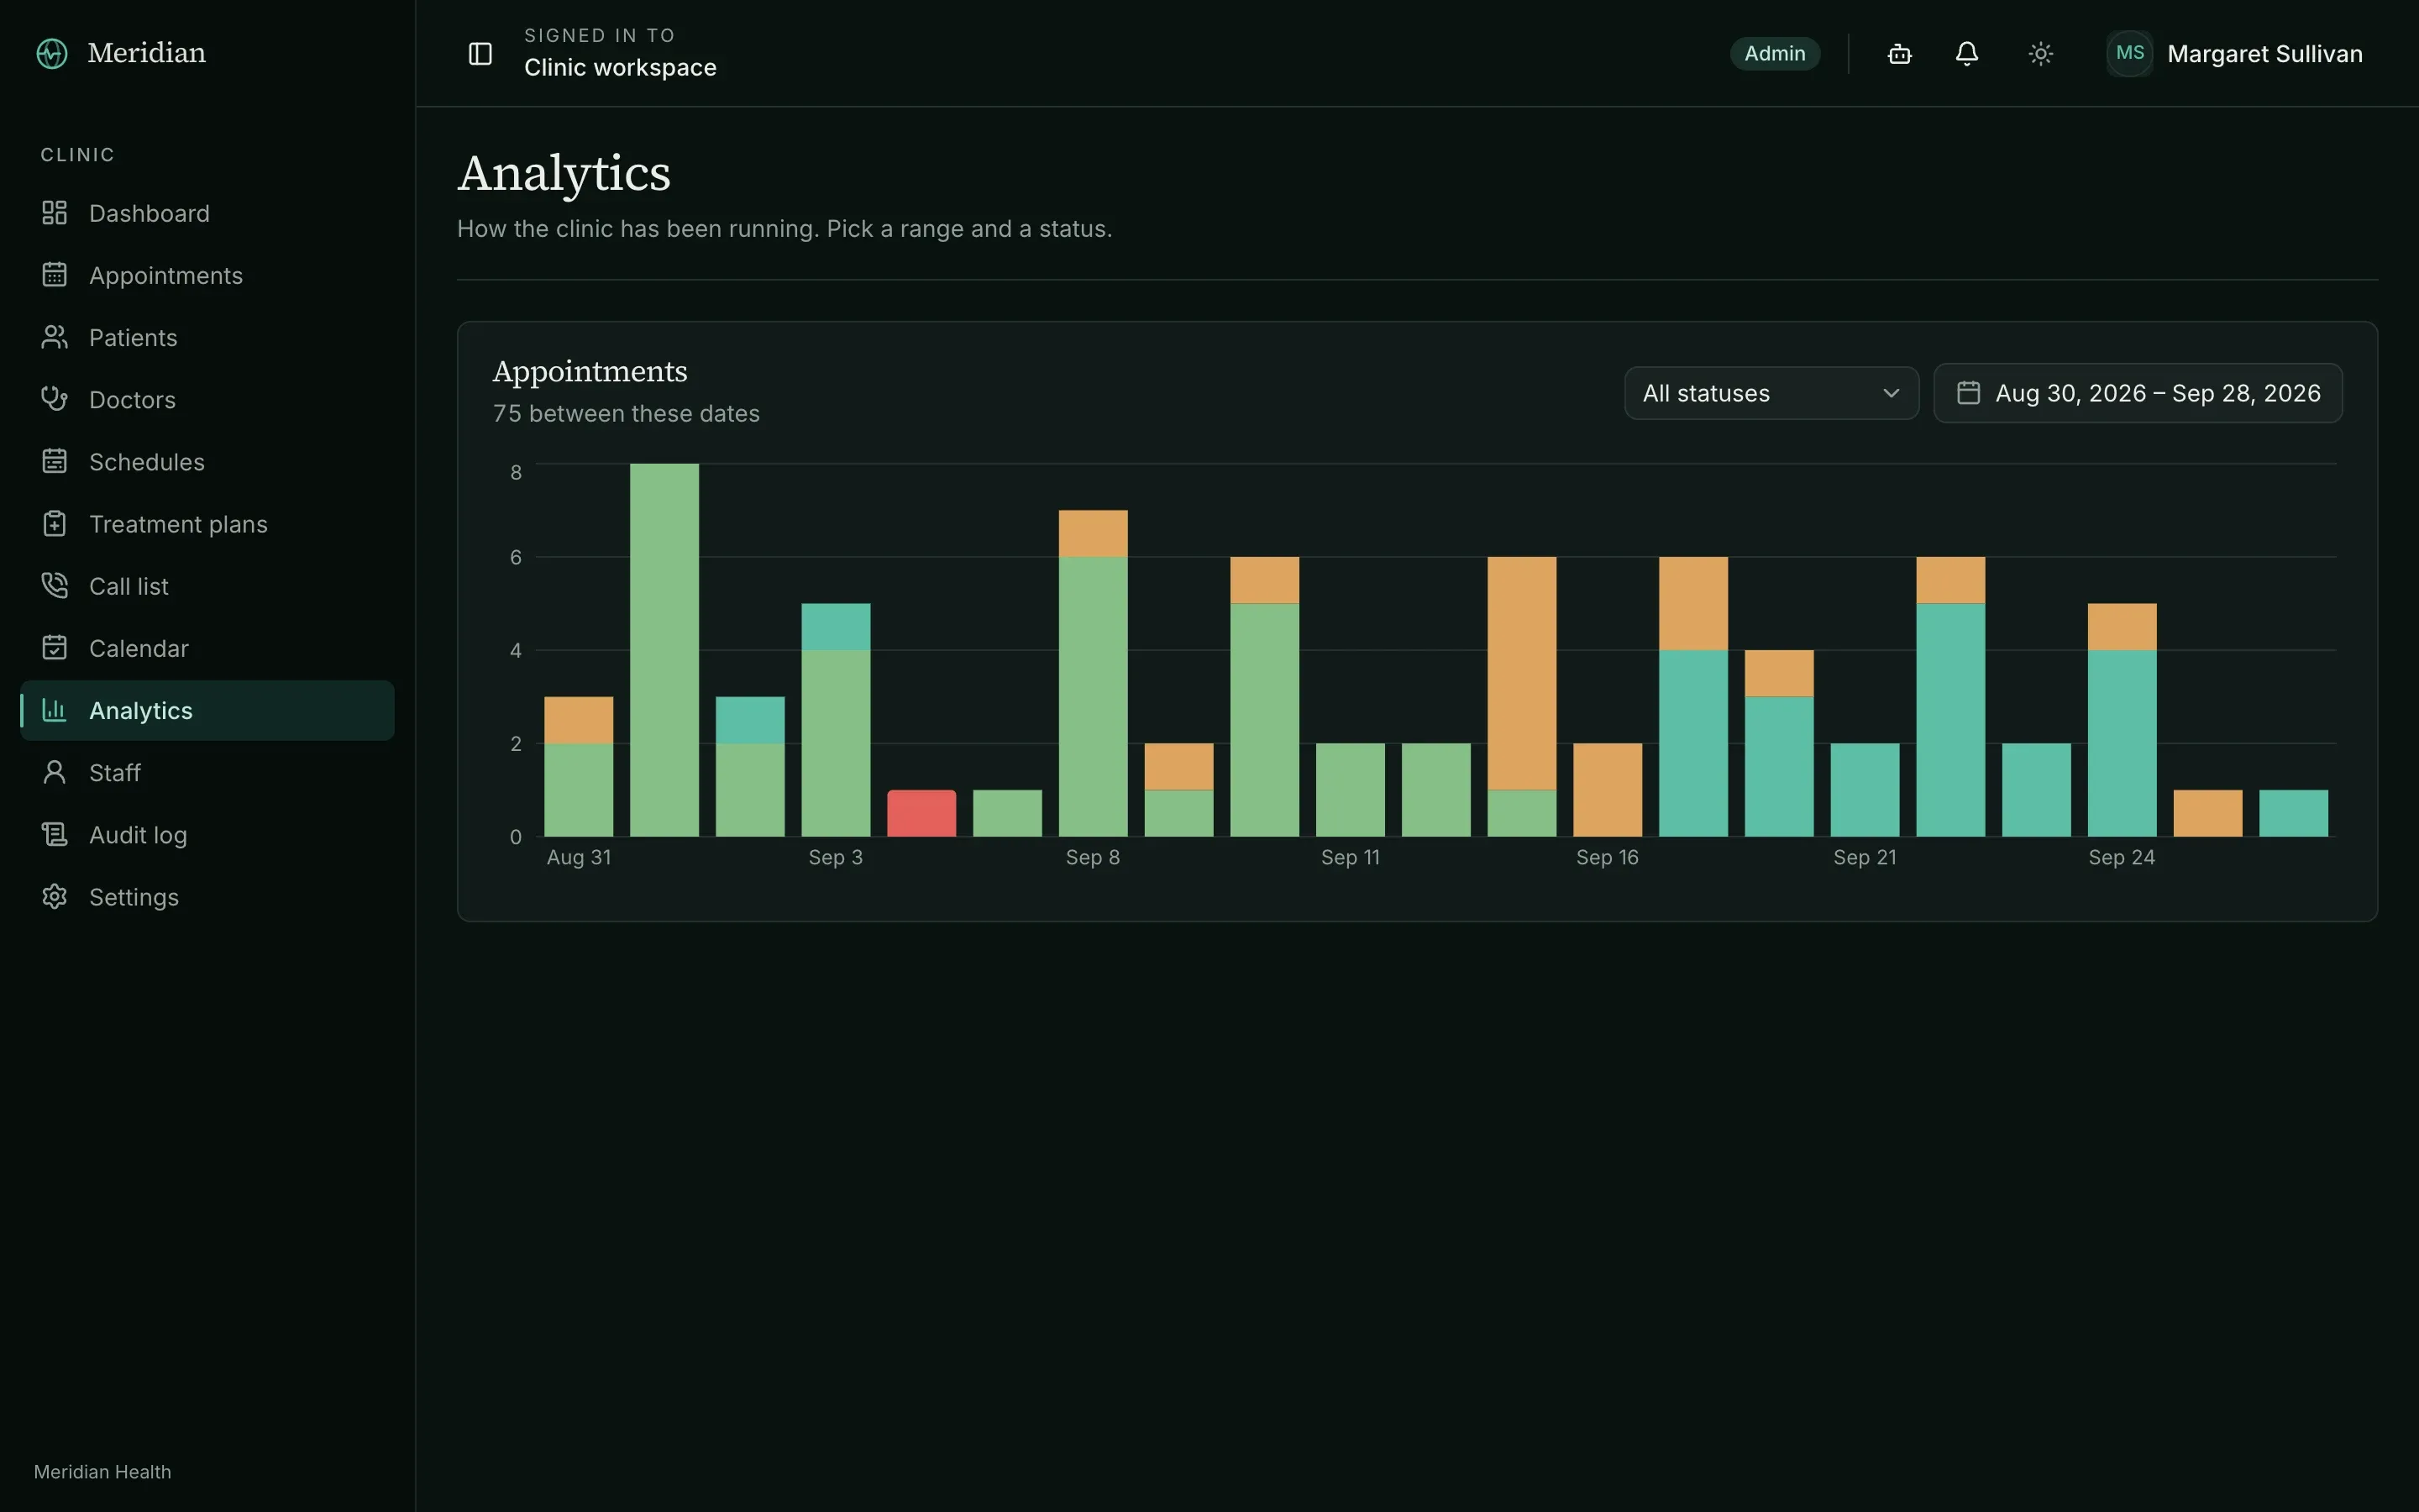Click the Aug 31 bar's orange segment

point(578,720)
